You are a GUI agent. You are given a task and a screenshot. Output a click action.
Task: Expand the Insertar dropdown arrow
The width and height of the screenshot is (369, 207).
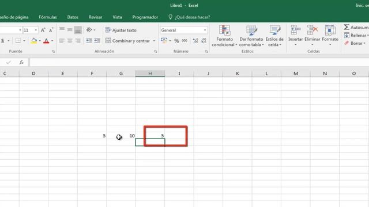pos(295,45)
